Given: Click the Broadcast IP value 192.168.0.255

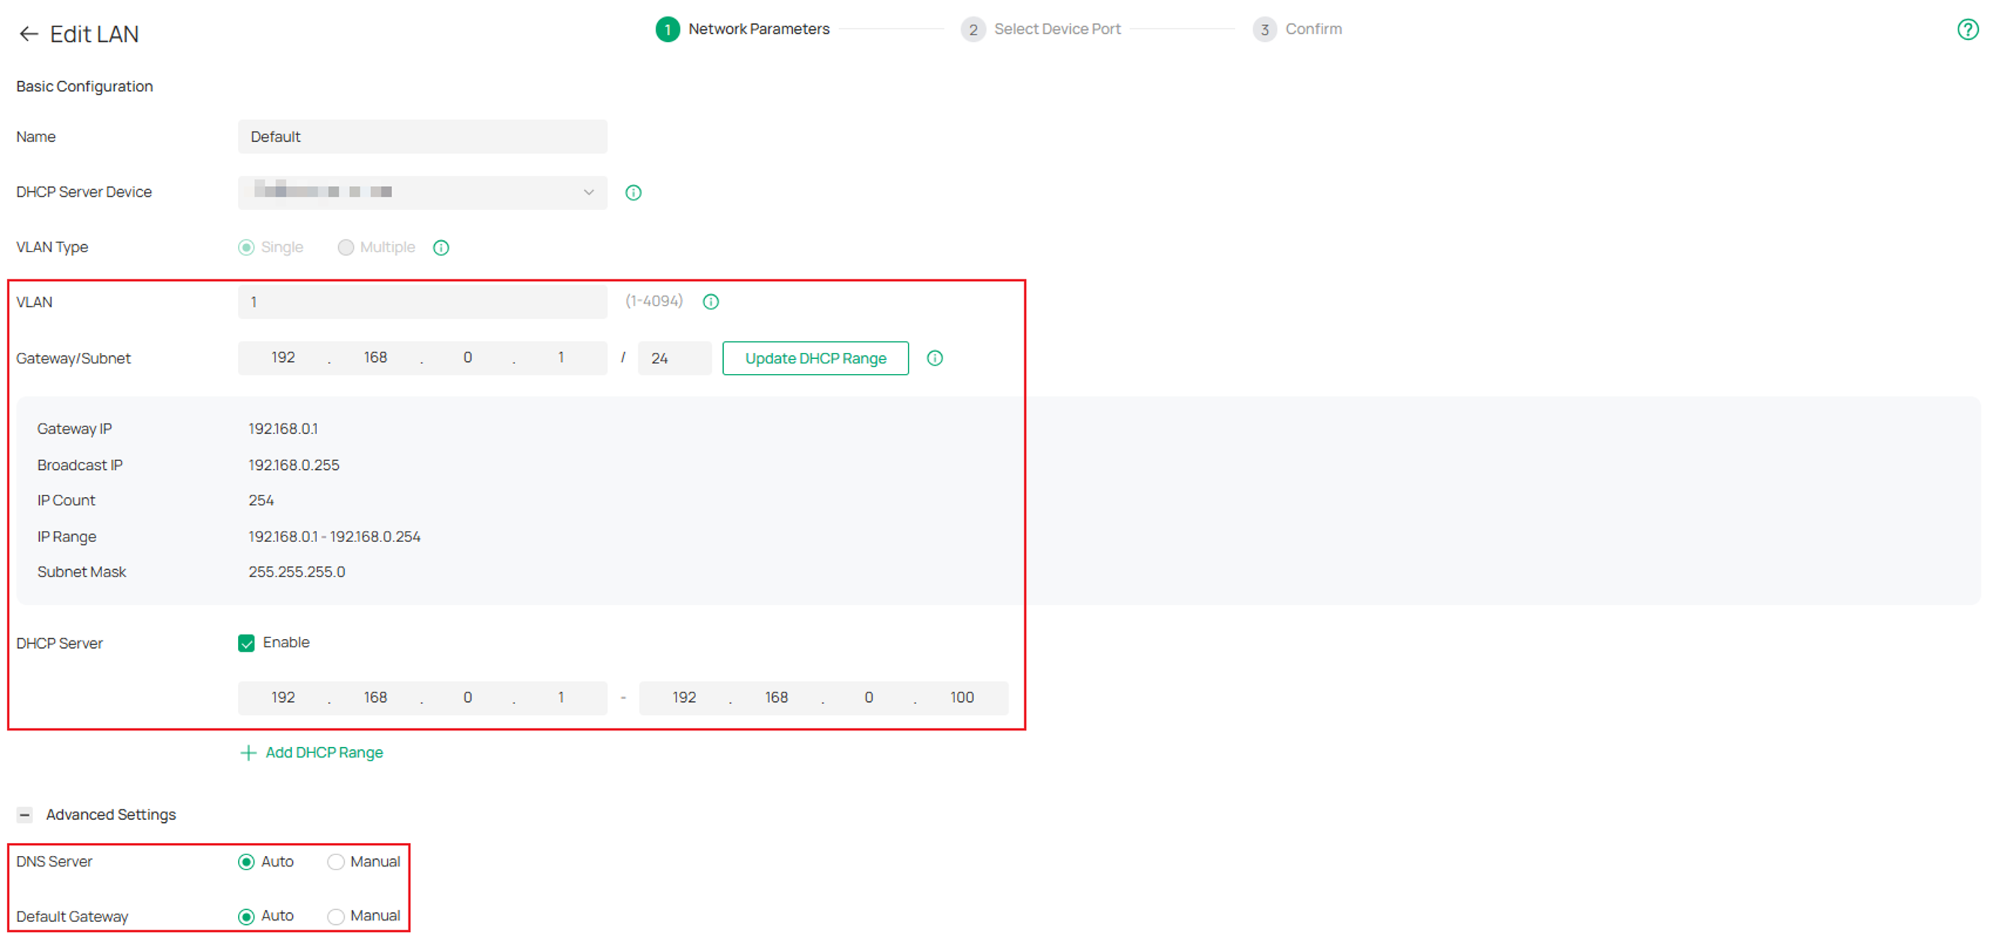Looking at the screenshot, I should (x=293, y=465).
